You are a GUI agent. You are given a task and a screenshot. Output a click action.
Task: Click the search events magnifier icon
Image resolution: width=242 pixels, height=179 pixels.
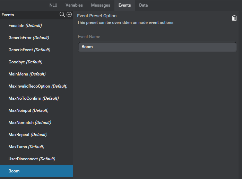[x=62, y=15]
